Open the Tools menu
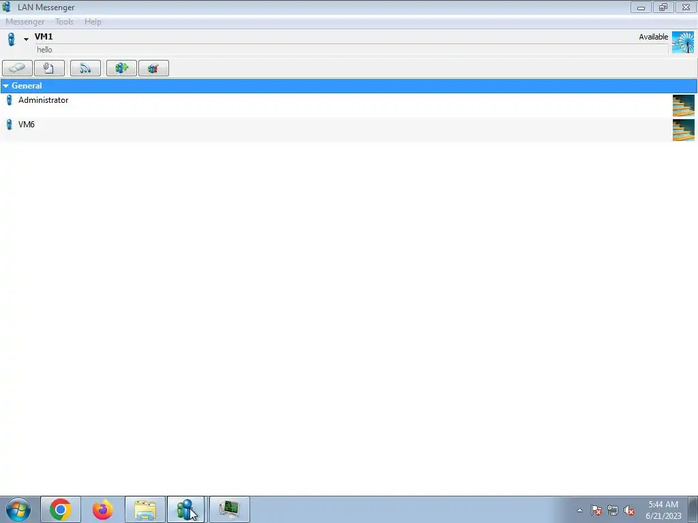Screen dimensions: 698x523 [64, 21]
